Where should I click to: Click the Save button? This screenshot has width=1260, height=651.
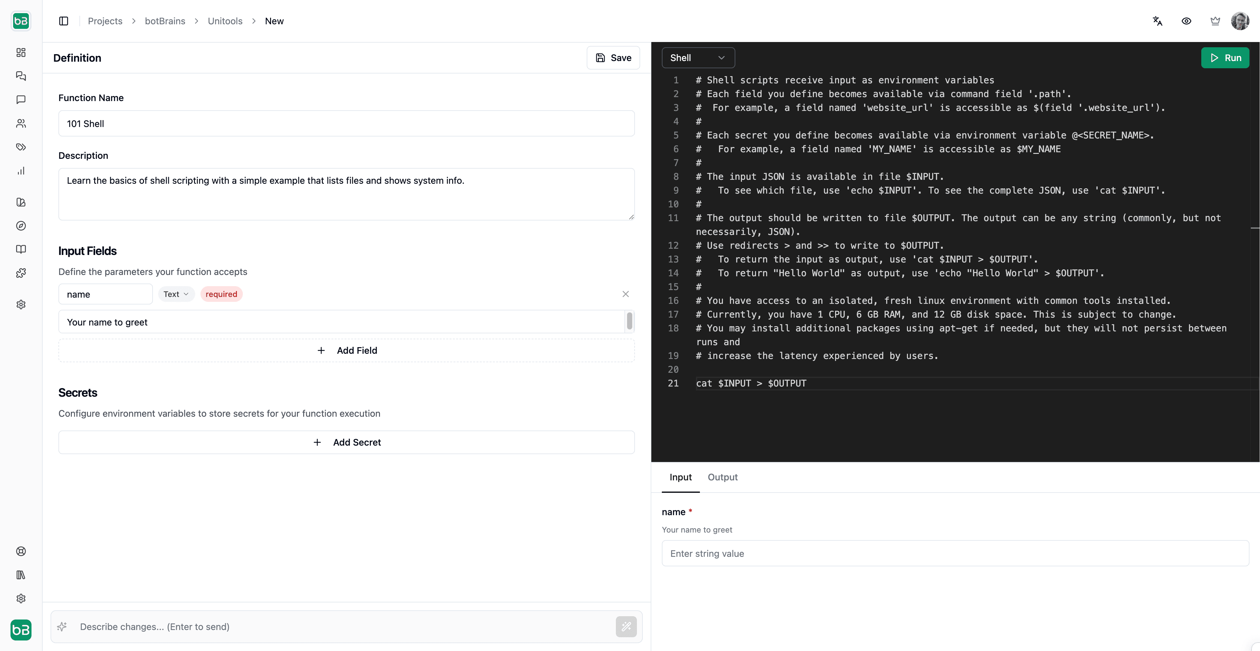coord(613,57)
